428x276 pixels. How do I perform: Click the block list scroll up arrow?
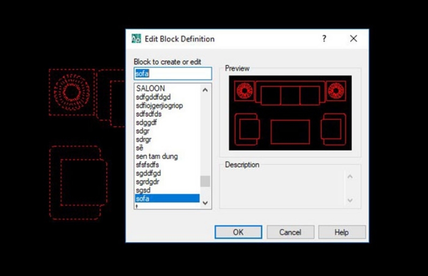(205, 90)
